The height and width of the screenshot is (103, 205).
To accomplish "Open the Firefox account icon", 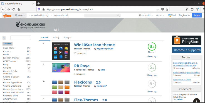I will coord(197,9).
